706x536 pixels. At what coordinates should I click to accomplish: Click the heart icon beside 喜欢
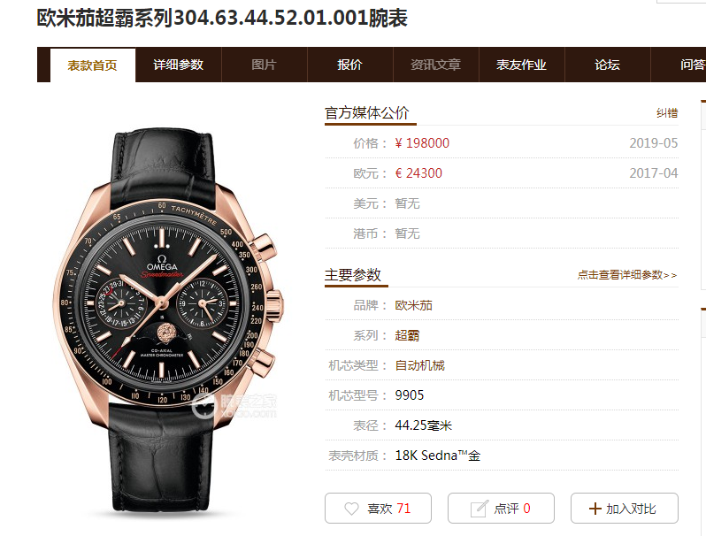pos(351,509)
